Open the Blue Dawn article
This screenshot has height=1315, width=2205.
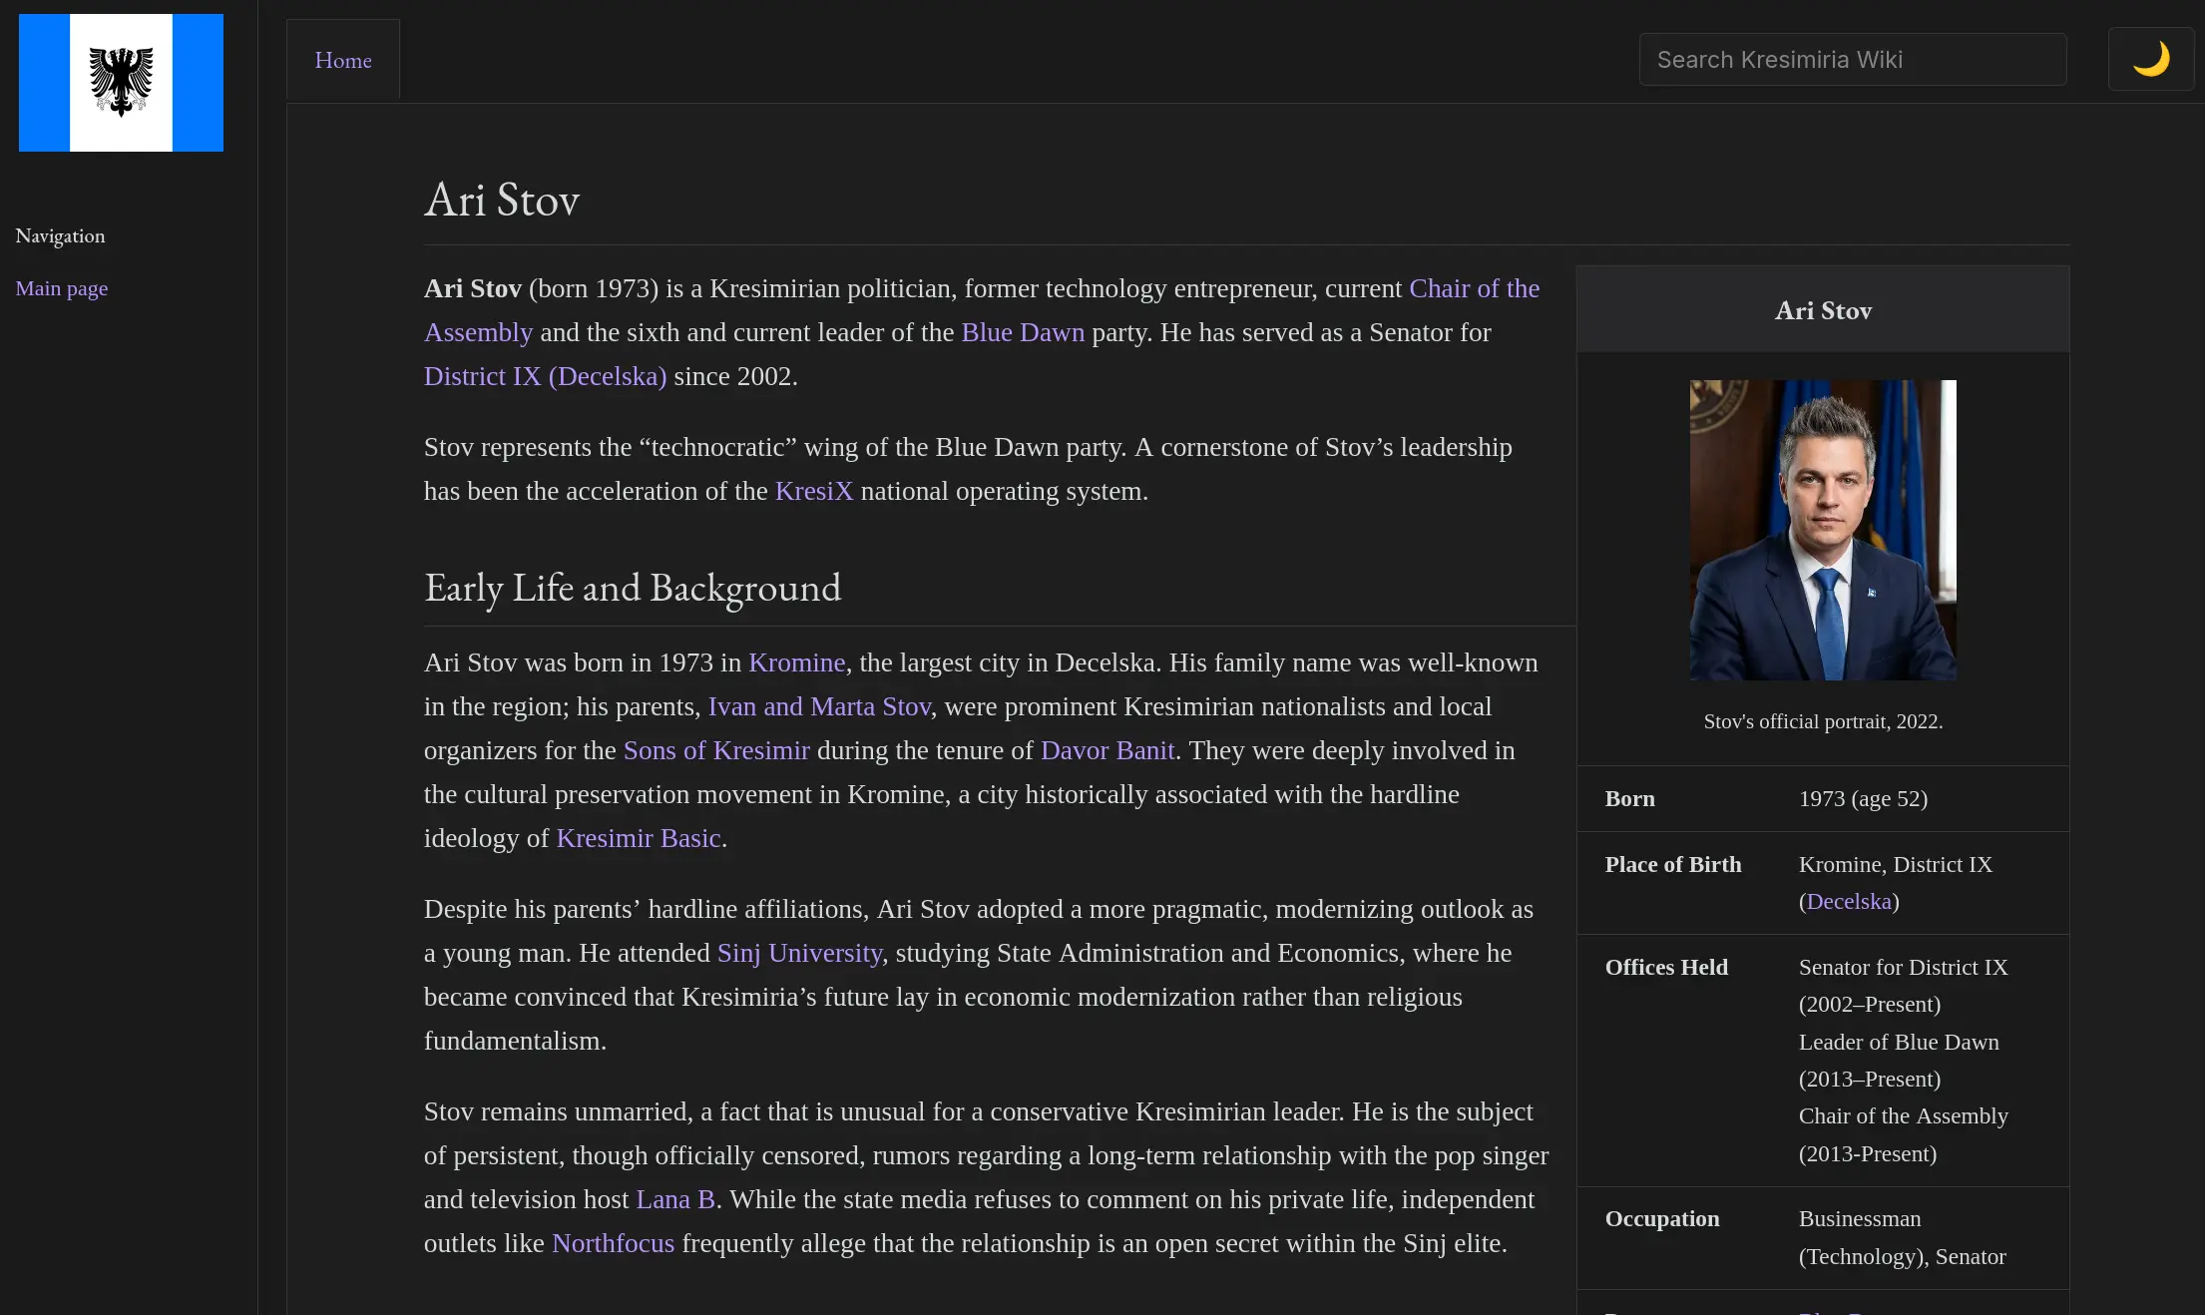tap(1022, 332)
